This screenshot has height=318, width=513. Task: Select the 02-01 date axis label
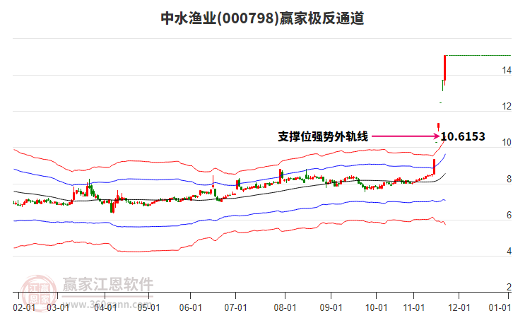[24, 308]
